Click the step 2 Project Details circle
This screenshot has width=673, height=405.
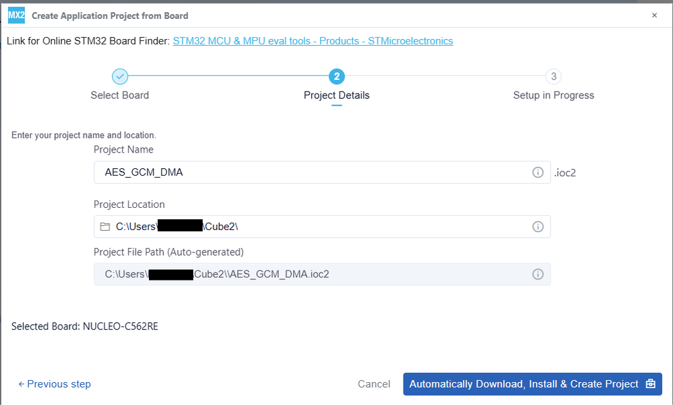coord(337,77)
